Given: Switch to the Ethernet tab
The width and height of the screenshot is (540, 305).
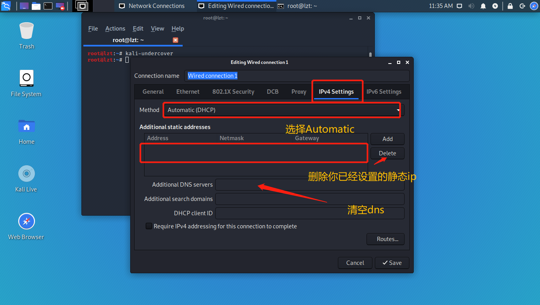Looking at the screenshot, I should [x=188, y=92].
